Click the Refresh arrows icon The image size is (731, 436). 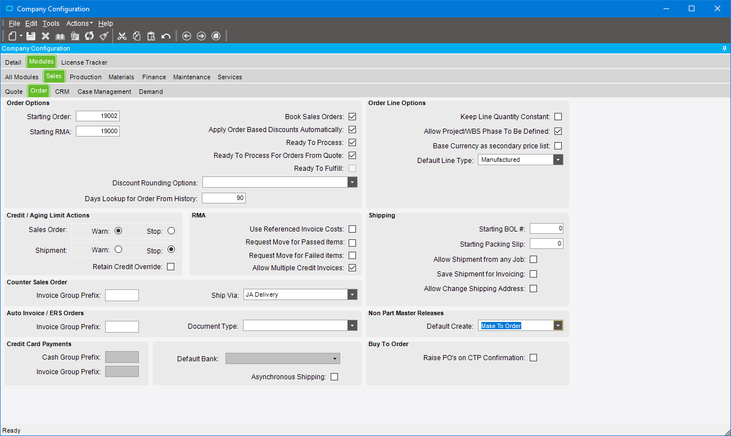coord(89,36)
